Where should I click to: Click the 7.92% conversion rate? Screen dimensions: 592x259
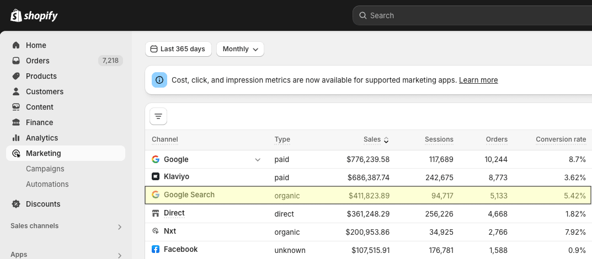pyautogui.click(x=575, y=232)
